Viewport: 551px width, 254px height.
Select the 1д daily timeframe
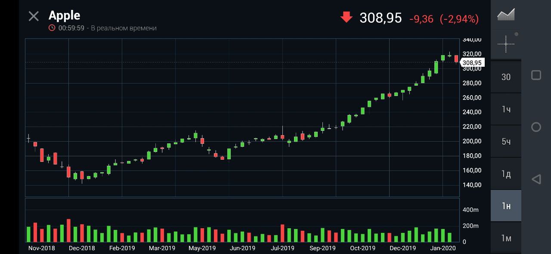point(506,174)
